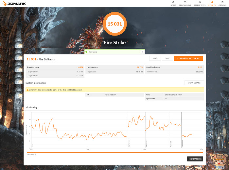Open Options gear icon
The height and width of the screenshot is (170, 229).
(222, 2)
